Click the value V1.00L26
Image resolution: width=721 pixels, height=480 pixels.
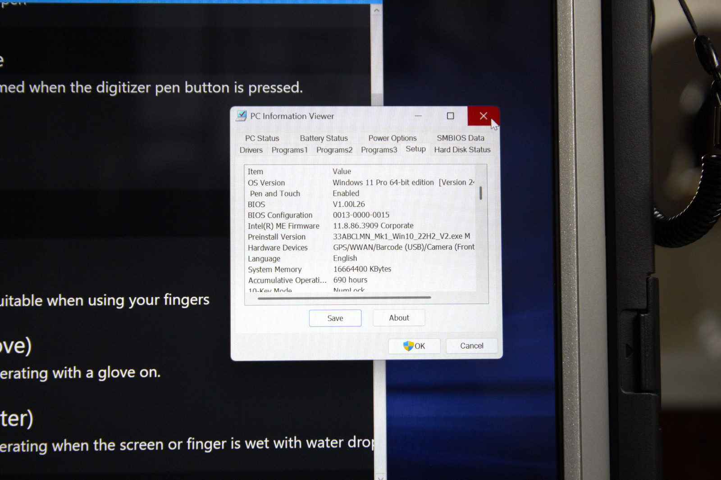coord(349,204)
